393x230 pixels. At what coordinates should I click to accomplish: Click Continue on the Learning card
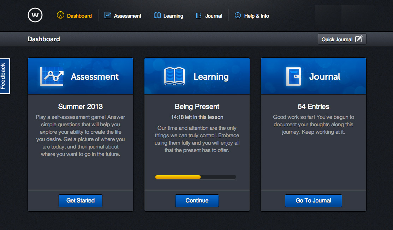coord(197,200)
